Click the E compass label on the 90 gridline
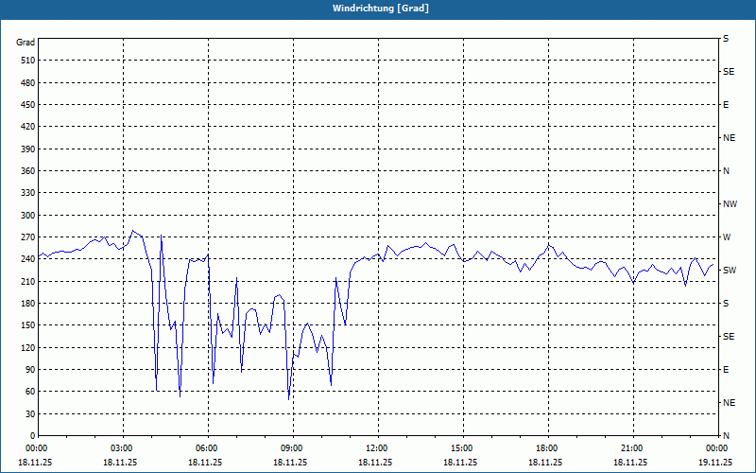The image size is (756, 473). 726,370
